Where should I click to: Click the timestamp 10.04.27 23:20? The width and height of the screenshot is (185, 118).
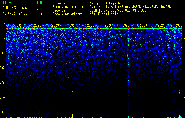coord(15,14)
